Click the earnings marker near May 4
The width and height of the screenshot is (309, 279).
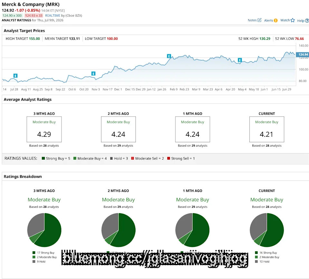[239, 60]
